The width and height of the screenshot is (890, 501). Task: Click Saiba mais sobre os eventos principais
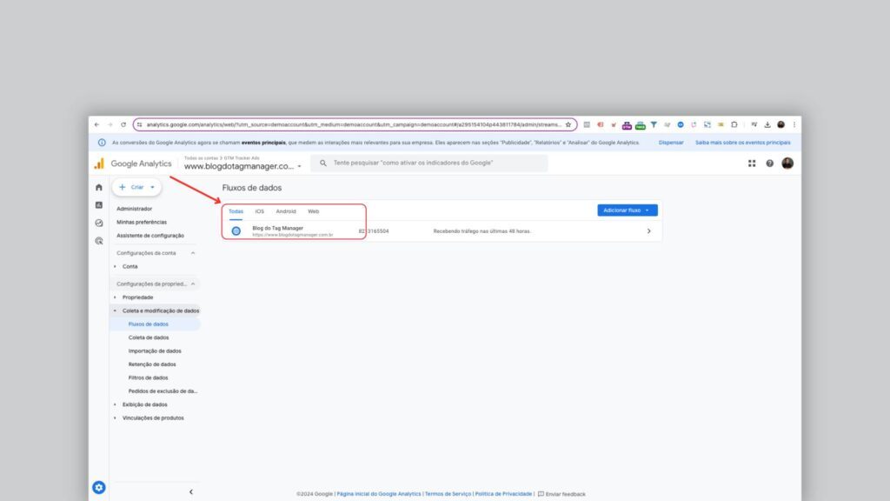point(743,143)
